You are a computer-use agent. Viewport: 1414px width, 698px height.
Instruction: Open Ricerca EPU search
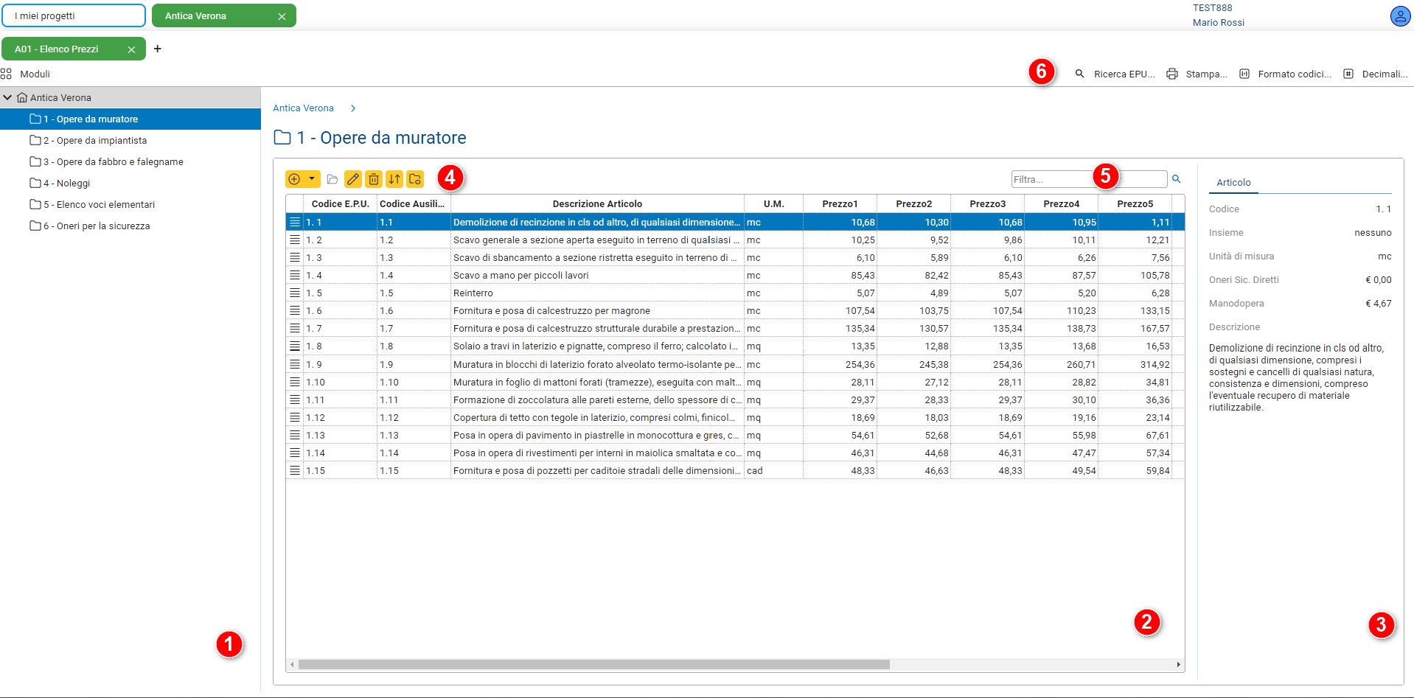tap(1115, 74)
